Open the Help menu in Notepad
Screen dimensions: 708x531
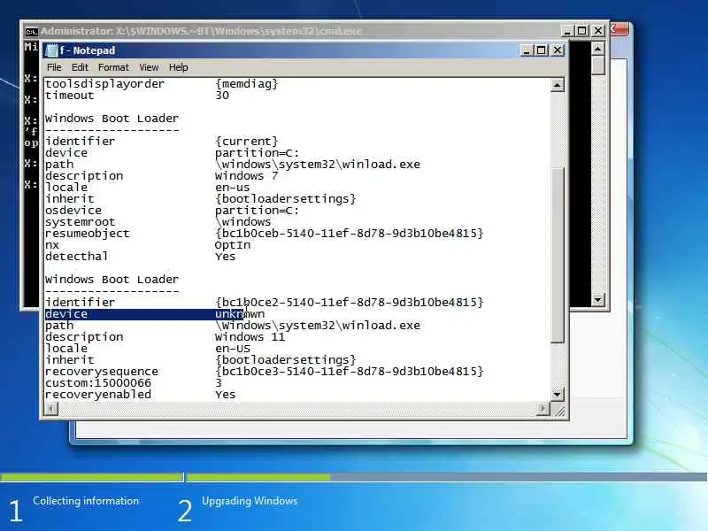tap(179, 67)
